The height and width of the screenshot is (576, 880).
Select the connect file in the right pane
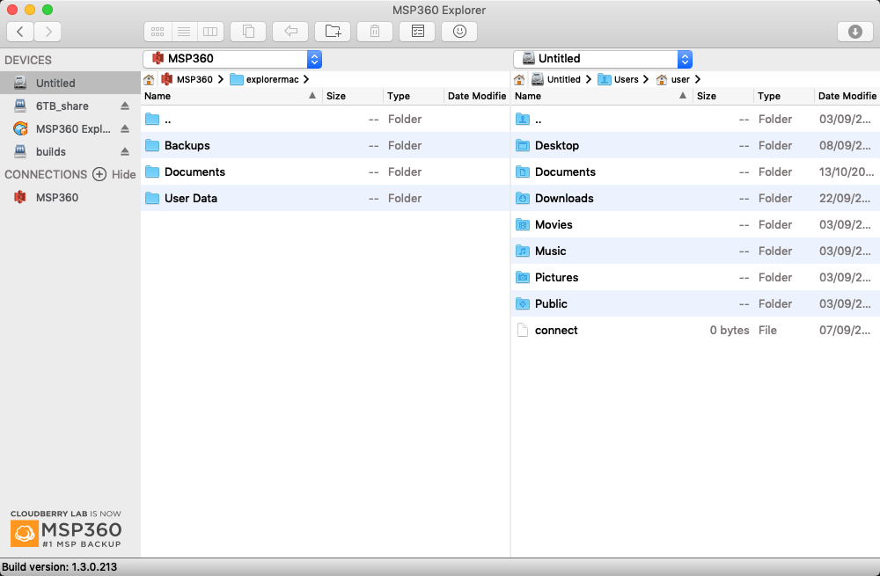tap(695, 330)
